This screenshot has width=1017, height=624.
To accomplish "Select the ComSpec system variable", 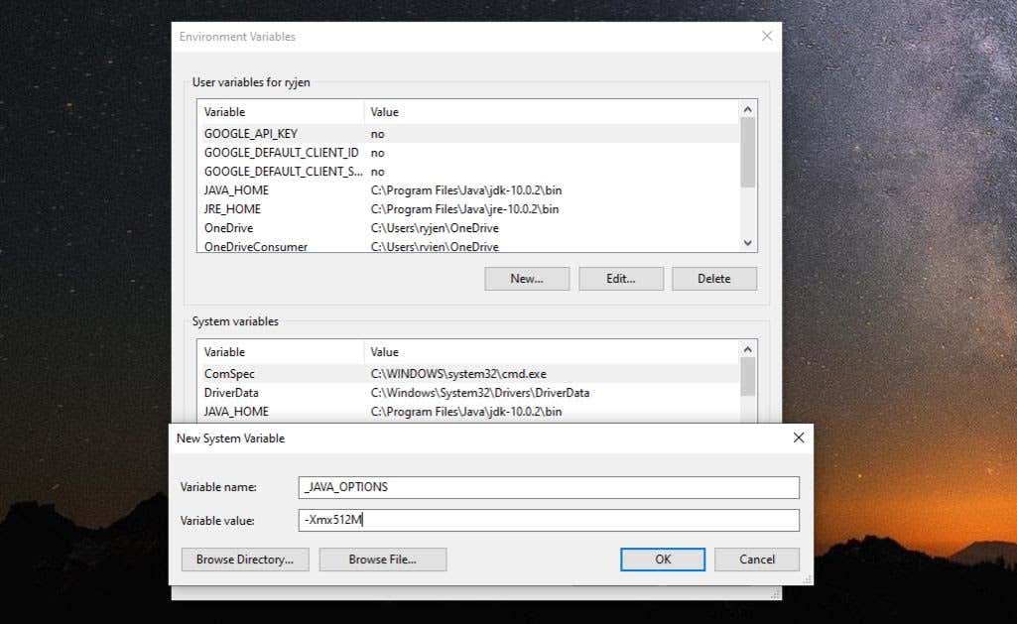I will (470, 374).
